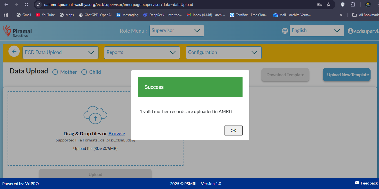The width and height of the screenshot is (379, 189).
Task: Click the cloud upload icon
Action: pos(95,115)
